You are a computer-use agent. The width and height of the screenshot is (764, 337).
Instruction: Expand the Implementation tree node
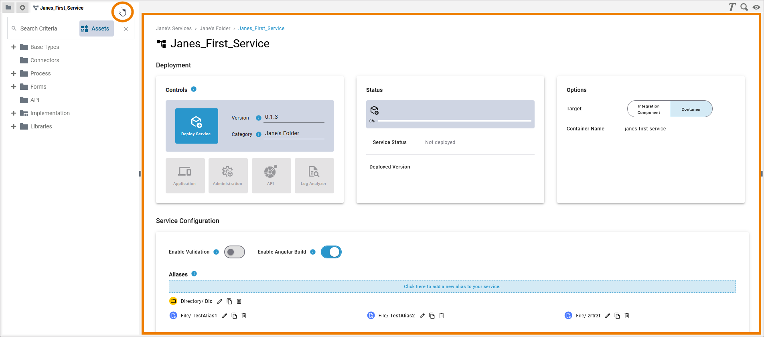pyautogui.click(x=14, y=113)
